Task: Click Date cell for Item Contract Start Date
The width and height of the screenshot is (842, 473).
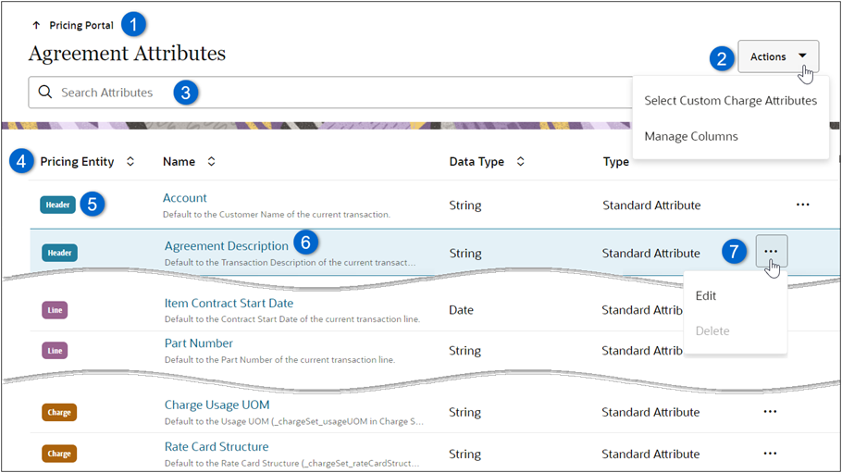Action: [x=461, y=310]
